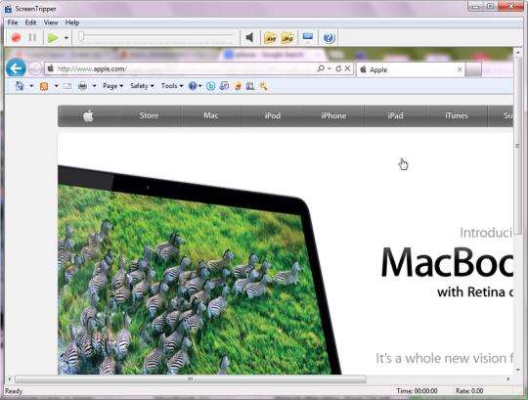This screenshot has width=528, height=400.
Task: Export snapshot via JPG folder icon
Action: tap(287, 38)
